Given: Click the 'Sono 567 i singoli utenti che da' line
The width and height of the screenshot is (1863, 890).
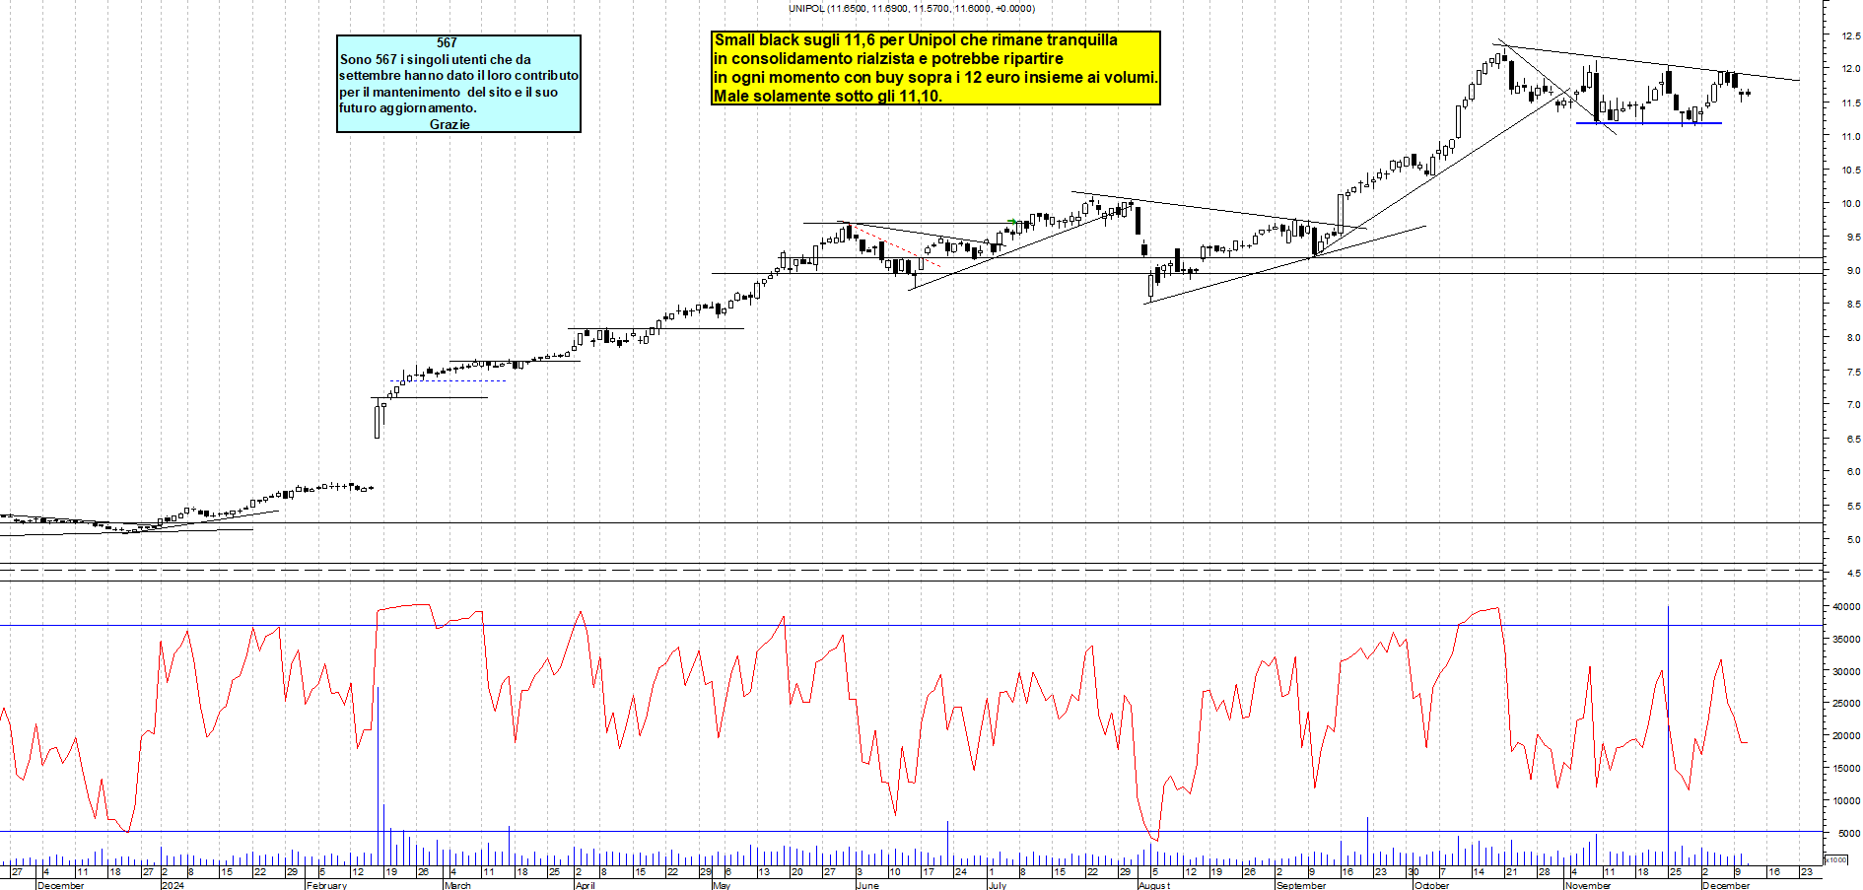Looking at the screenshot, I should point(436,59).
